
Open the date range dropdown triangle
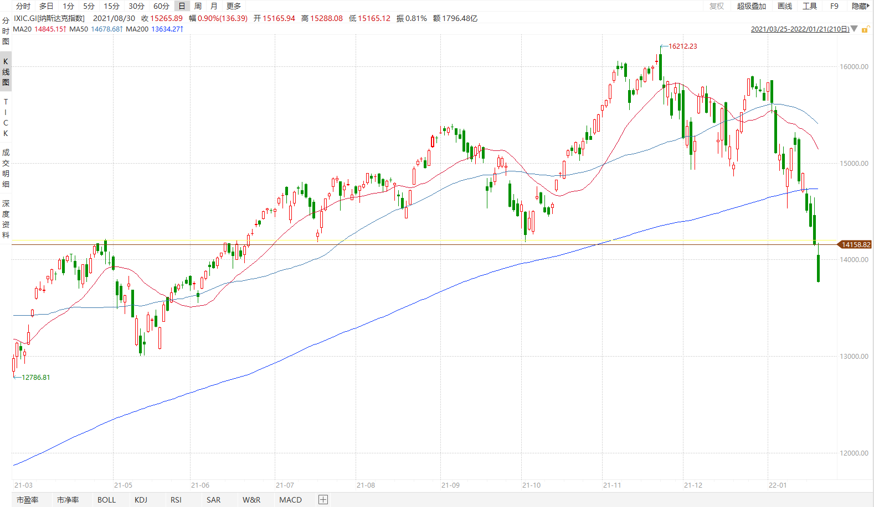click(854, 29)
